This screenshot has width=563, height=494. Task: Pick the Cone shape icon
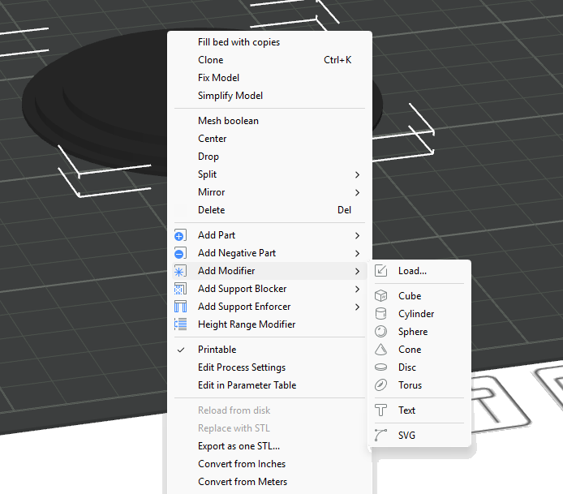[381, 350]
